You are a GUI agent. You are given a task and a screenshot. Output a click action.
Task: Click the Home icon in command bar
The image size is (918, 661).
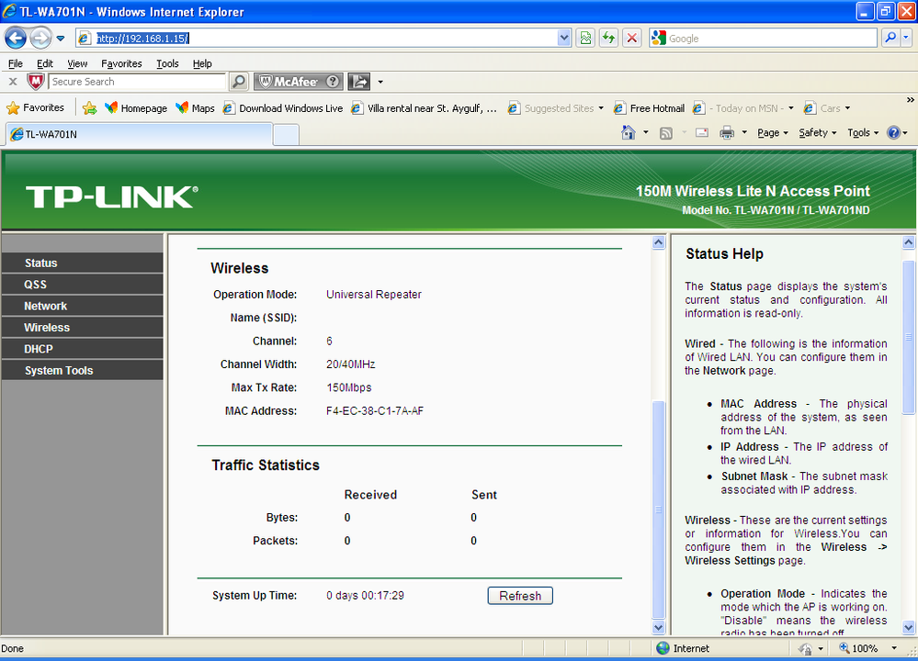point(629,133)
